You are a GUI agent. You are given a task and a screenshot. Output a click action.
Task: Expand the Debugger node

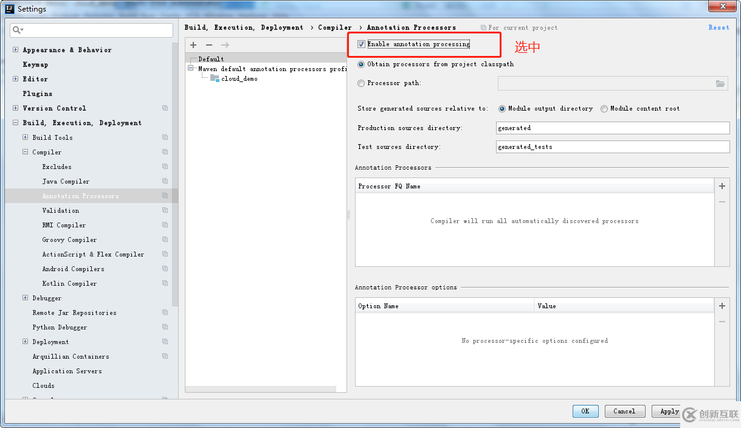(x=26, y=298)
